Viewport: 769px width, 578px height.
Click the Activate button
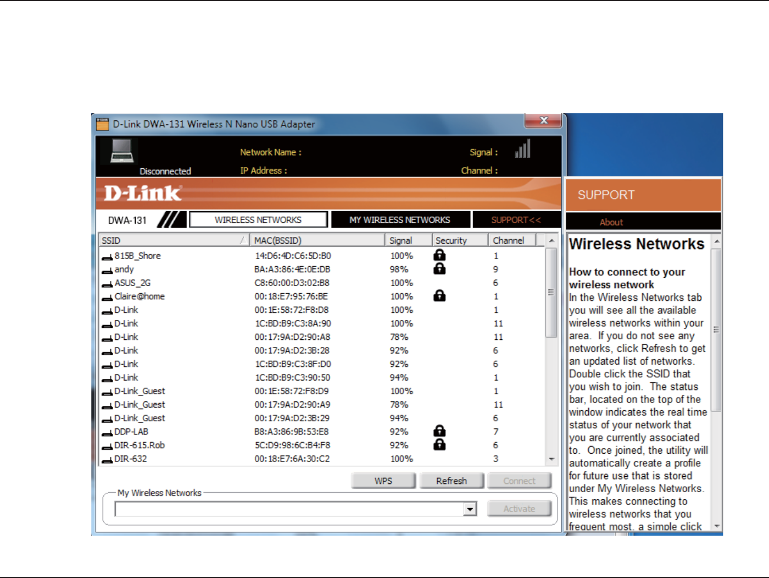[x=519, y=509]
